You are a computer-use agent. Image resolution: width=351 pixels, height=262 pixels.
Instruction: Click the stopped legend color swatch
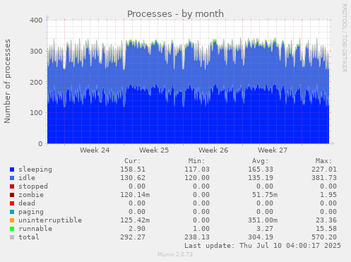pos(12,186)
